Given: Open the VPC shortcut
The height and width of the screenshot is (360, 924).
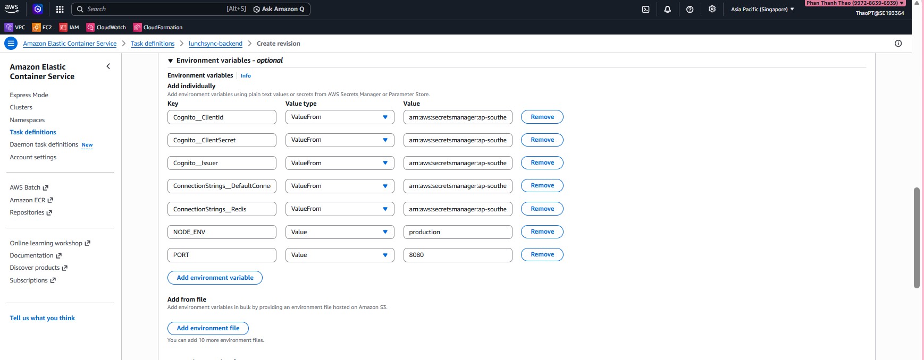Looking at the screenshot, I should [15, 27].
